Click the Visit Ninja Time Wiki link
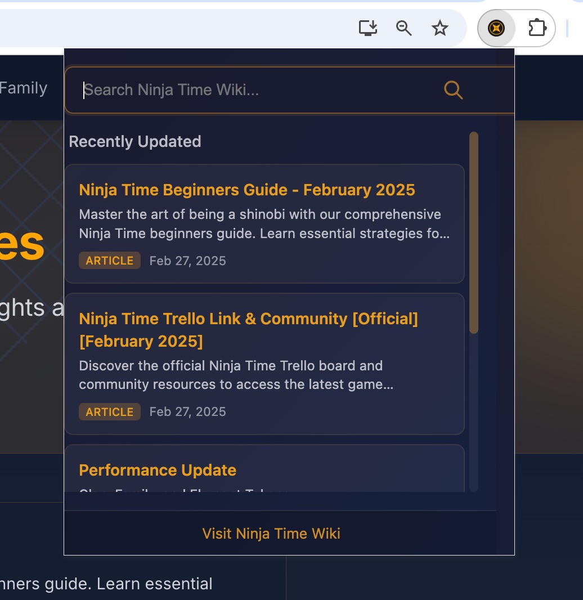 [x=271, y=534]
